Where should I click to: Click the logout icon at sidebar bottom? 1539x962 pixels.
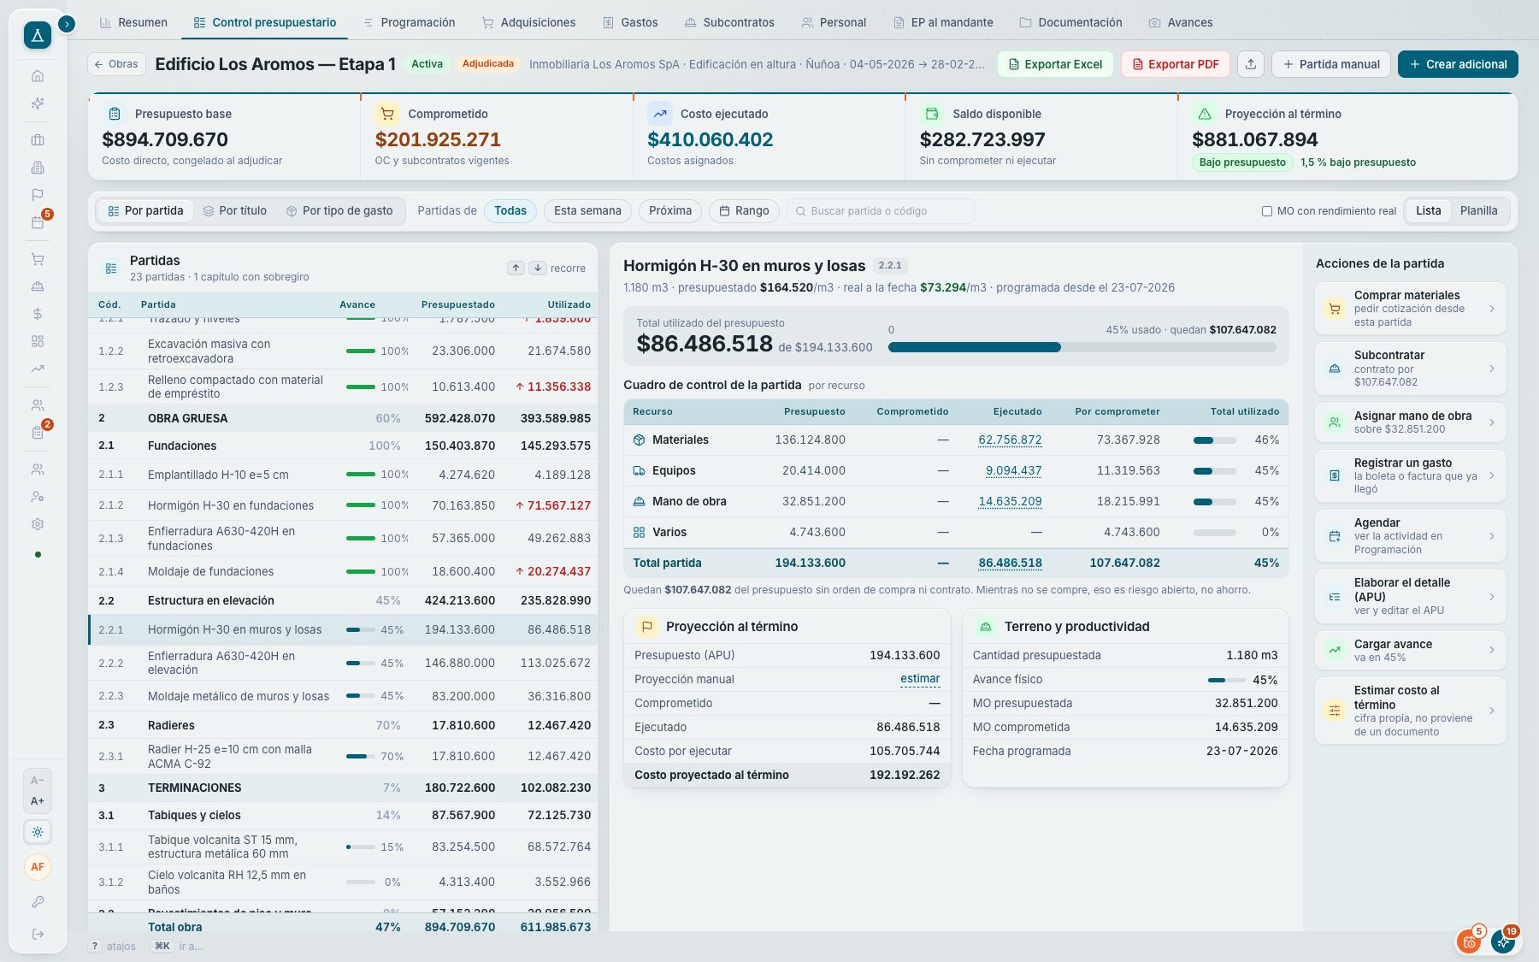tap(38, 935)
